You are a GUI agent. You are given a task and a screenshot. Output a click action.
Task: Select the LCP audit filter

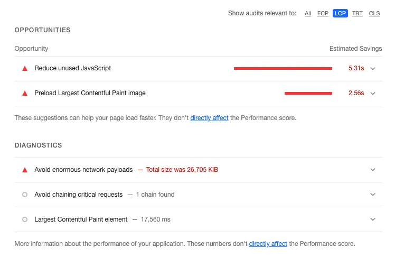pos(340,13)
